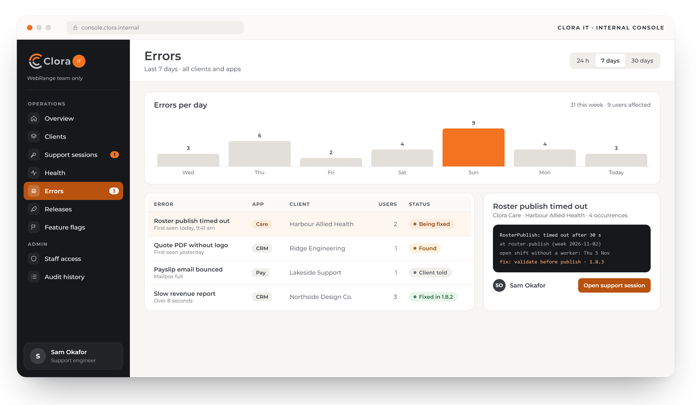The image size is (700, 405).
Task: Click the Releases rocket icon
Action: pos(34,209)
